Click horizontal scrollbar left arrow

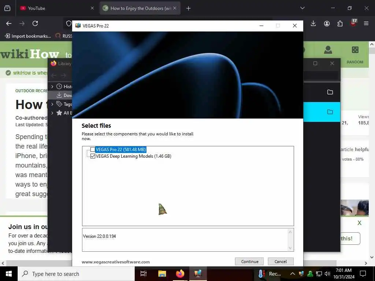[x=3, y=263]
